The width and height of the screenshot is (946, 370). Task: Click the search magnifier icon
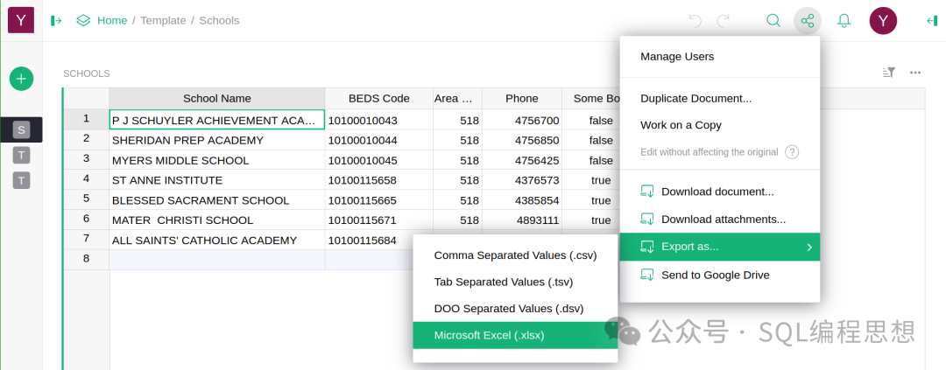click(773, 20)
